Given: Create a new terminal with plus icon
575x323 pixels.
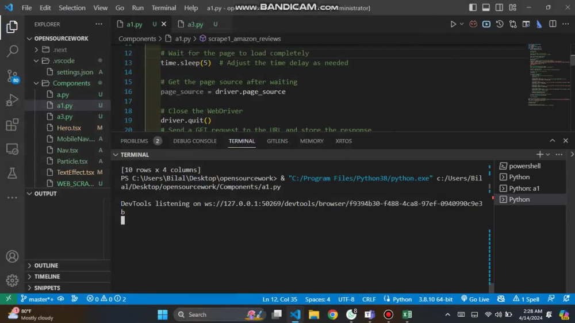Looking at the screenshot, I should pyautogui.click(x=539, y=155).
